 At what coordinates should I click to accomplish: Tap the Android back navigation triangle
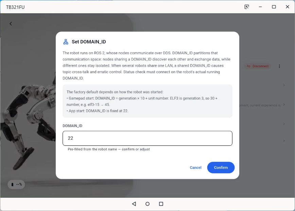(x=134, y=204)
